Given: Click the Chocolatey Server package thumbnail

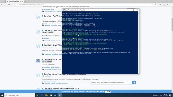Looking at the screenshot, I should (38, 46).
